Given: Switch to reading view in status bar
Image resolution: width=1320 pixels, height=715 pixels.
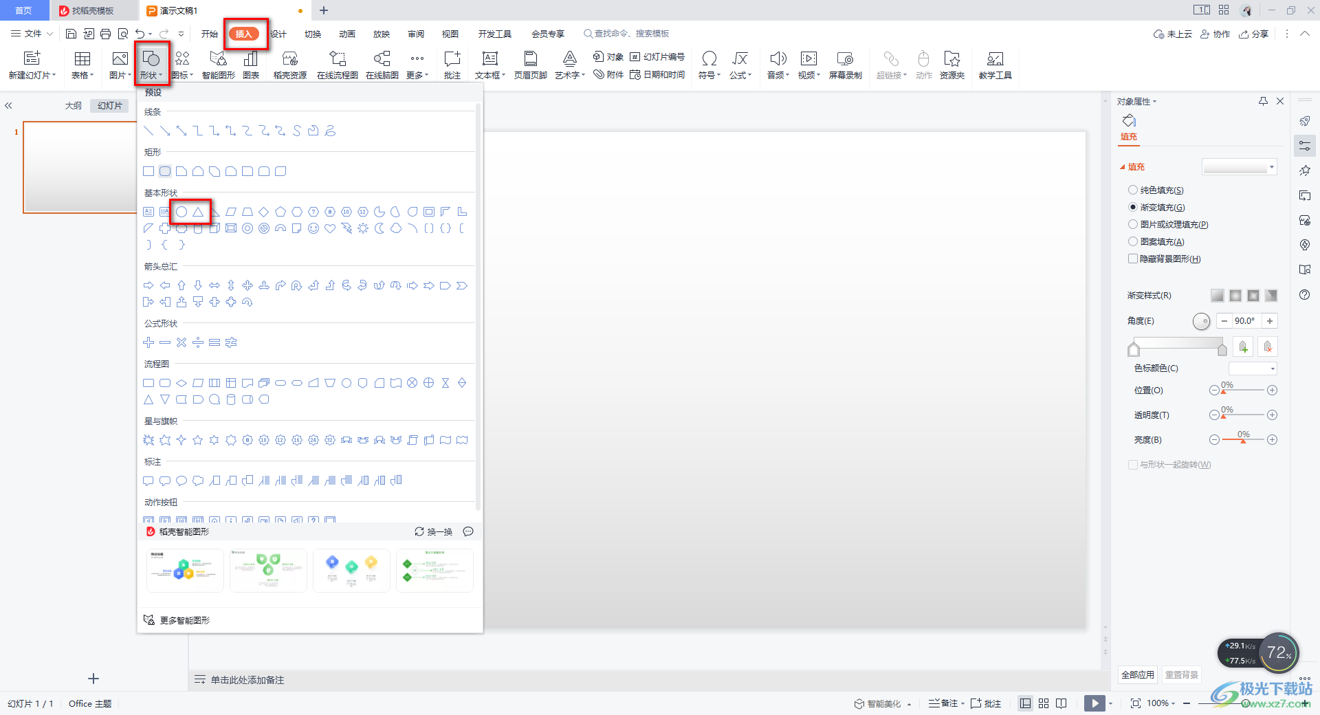Looking at the screenshot, I should click(1061, 703).
